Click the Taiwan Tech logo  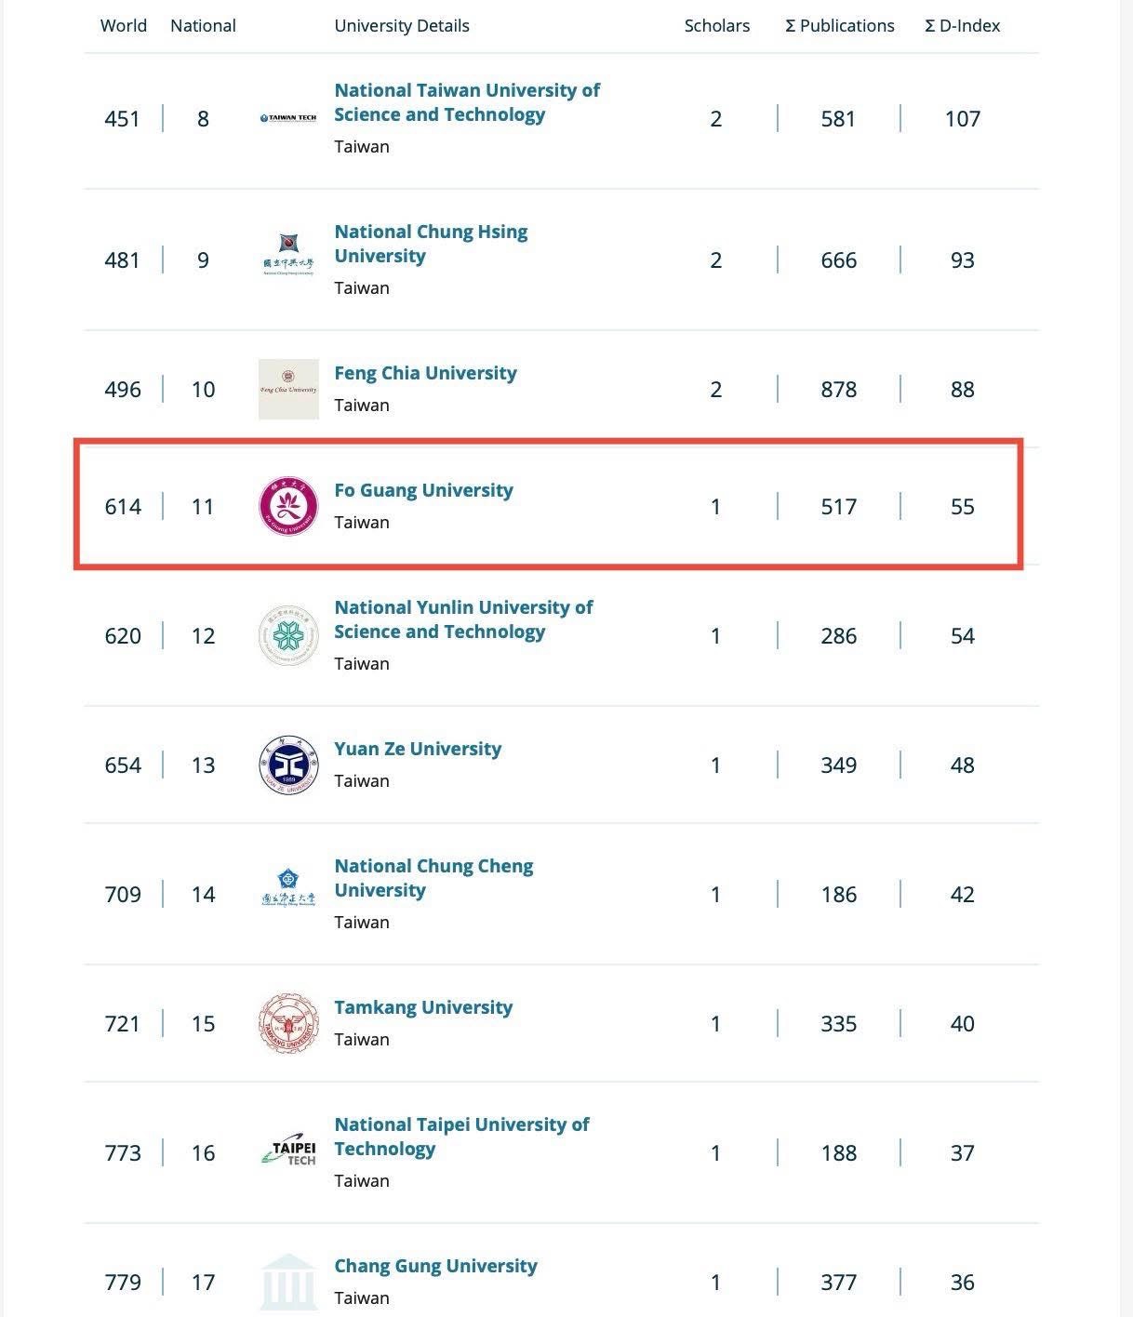point(288,118)
